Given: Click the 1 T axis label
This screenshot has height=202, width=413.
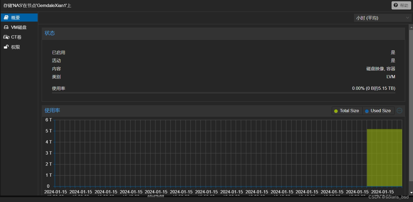Looking at the screenshot, I should 49,175.
